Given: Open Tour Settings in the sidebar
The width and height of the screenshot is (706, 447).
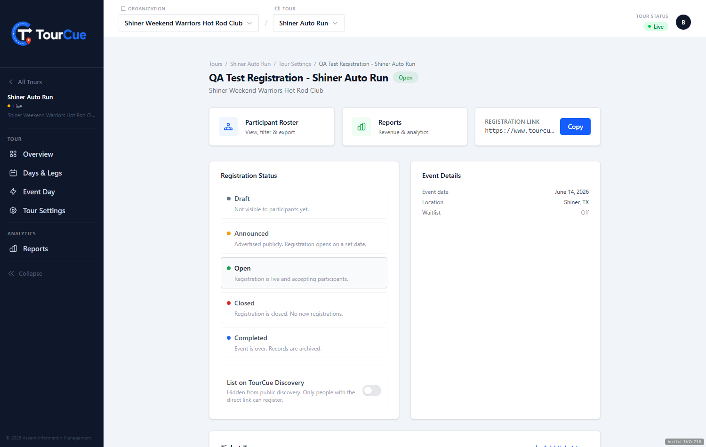Looking at the screenshot, I should (x=52, y=210).
